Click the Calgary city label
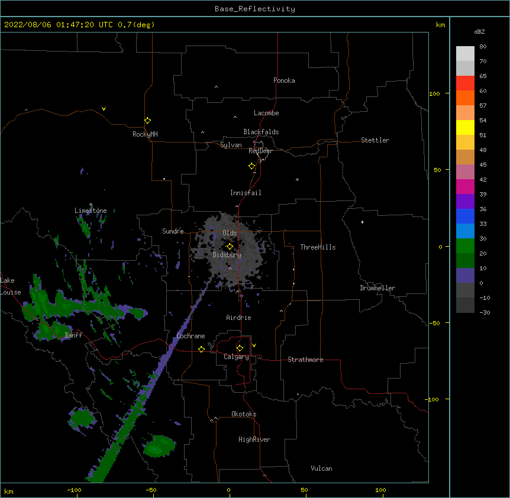 237,357
